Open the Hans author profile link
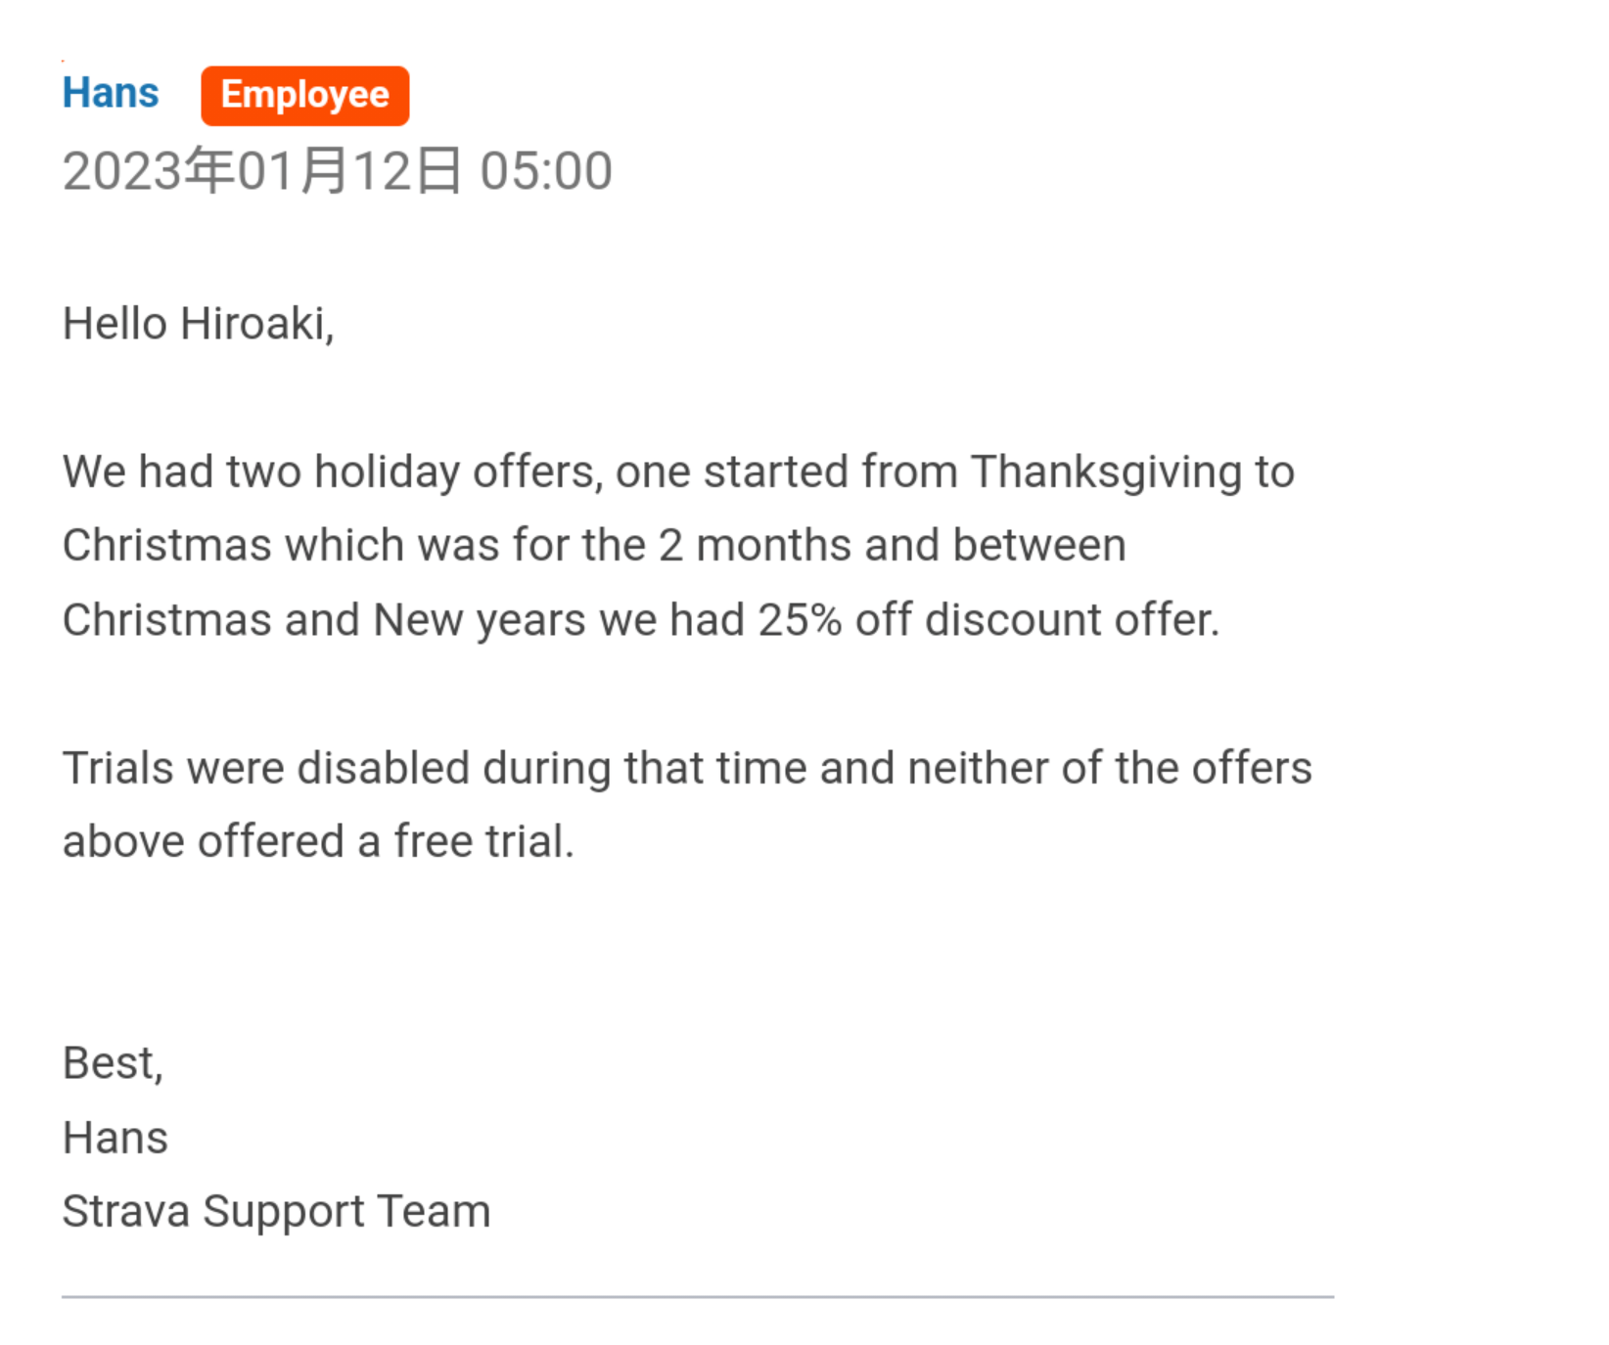 click(111, 94)
